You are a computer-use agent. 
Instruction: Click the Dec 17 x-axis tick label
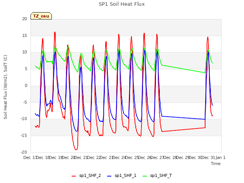[x=30, y=157]
